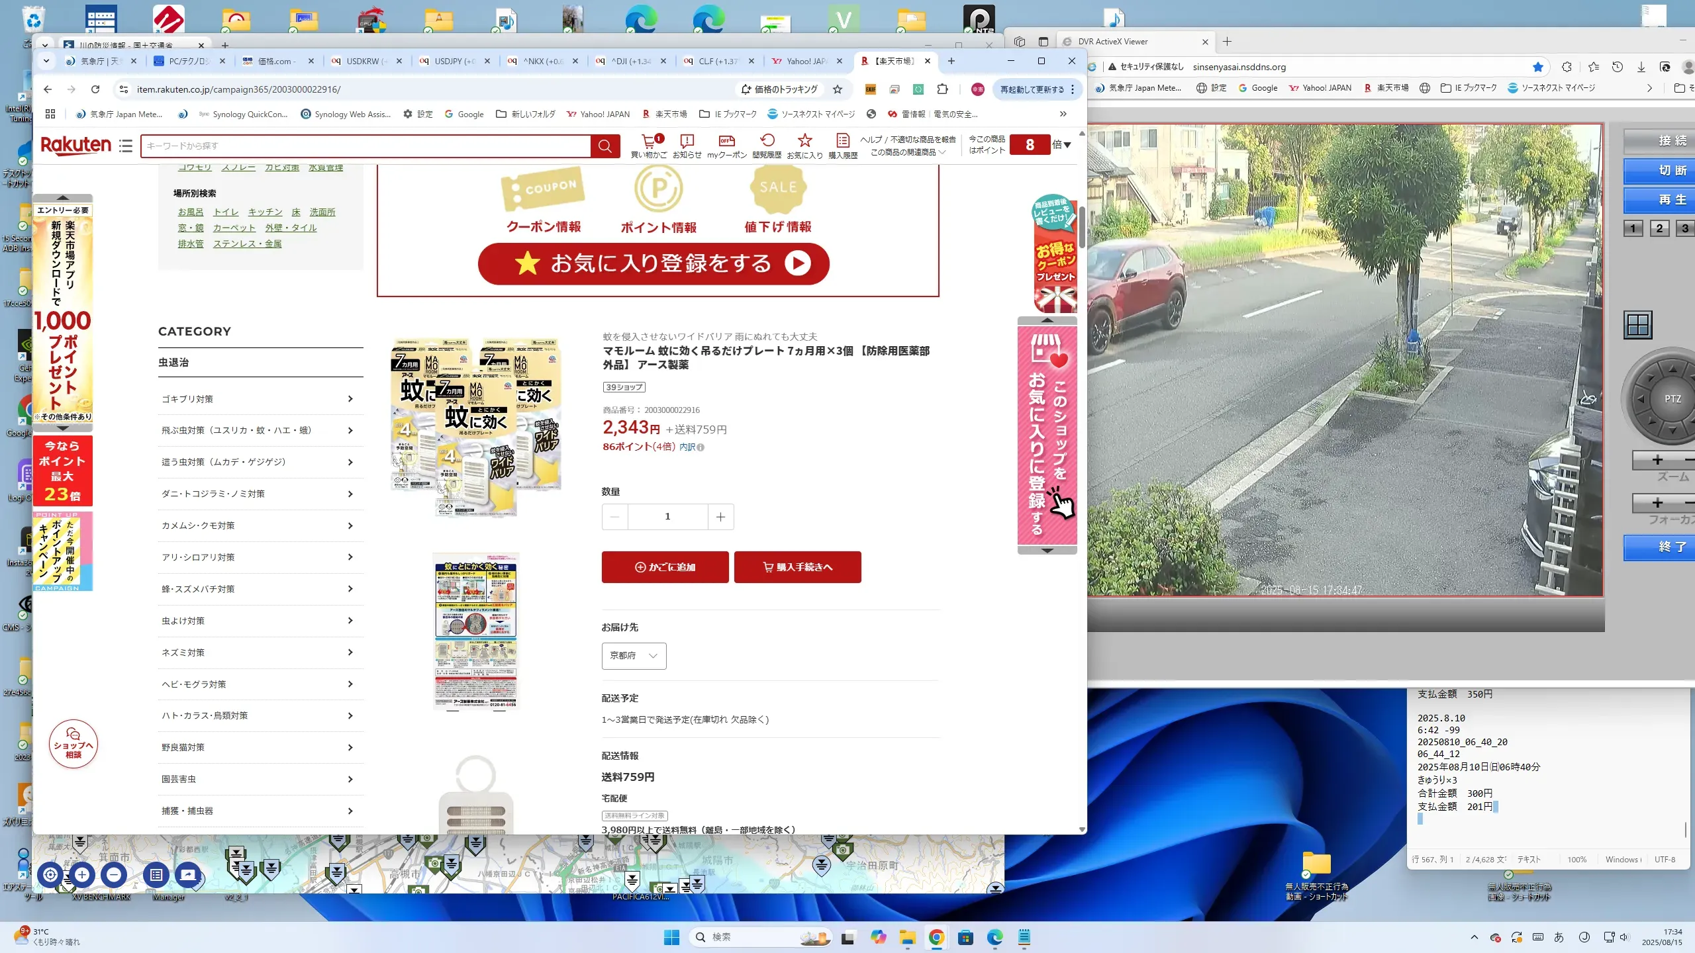Image resolution: width=1695 pixels, height=953 pixels.
Task: Open myクーポン coupon icon
Action: tap(726, 141)
